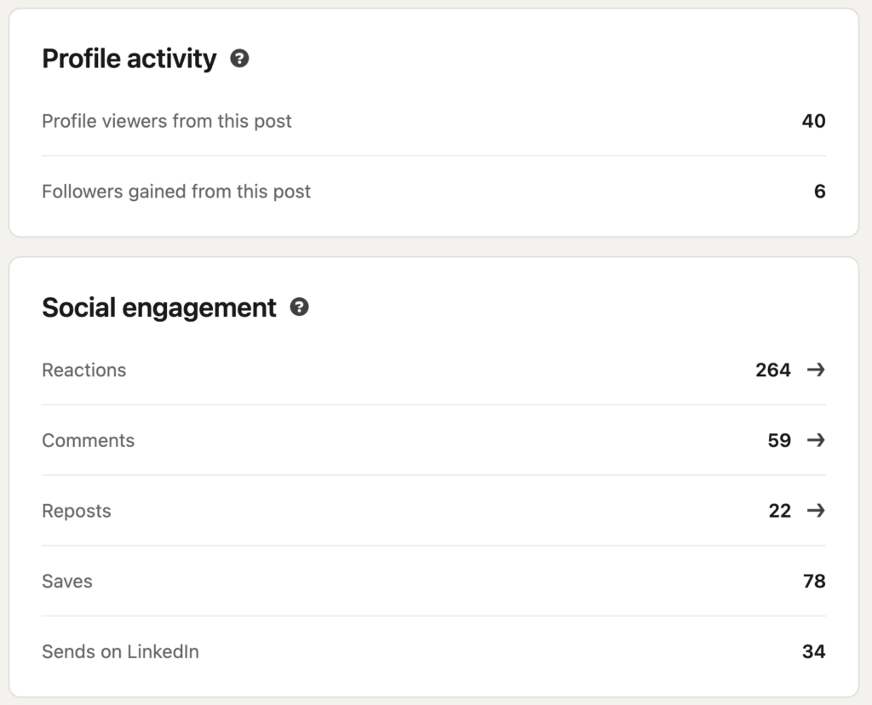Click the help icon beside Social engagement
The height and width of the screenshot is (705, 872).
click(x=299, y=307)
